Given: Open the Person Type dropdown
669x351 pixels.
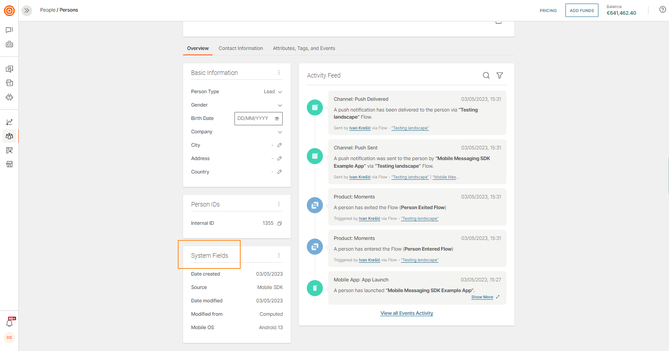Looking at the screenshot, I should [273, 91].
